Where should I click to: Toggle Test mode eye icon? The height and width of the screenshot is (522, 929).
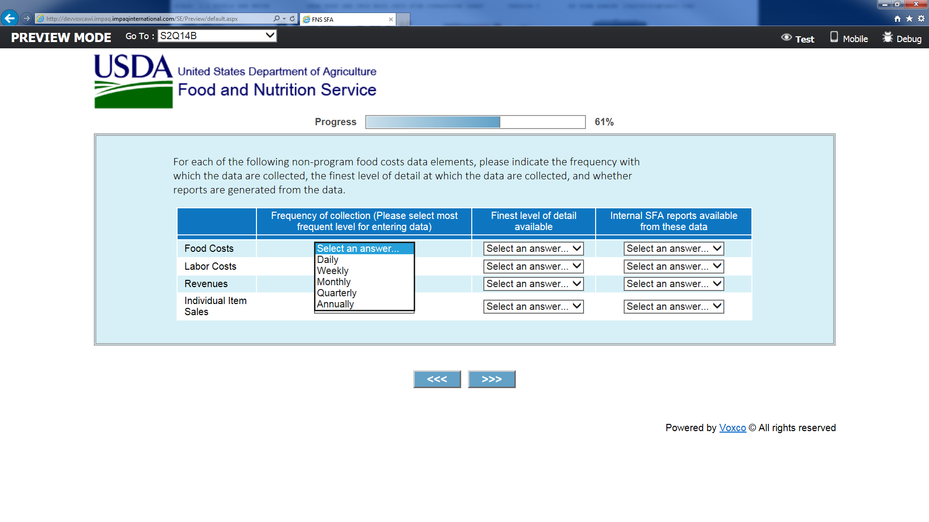tap(787, 38)
